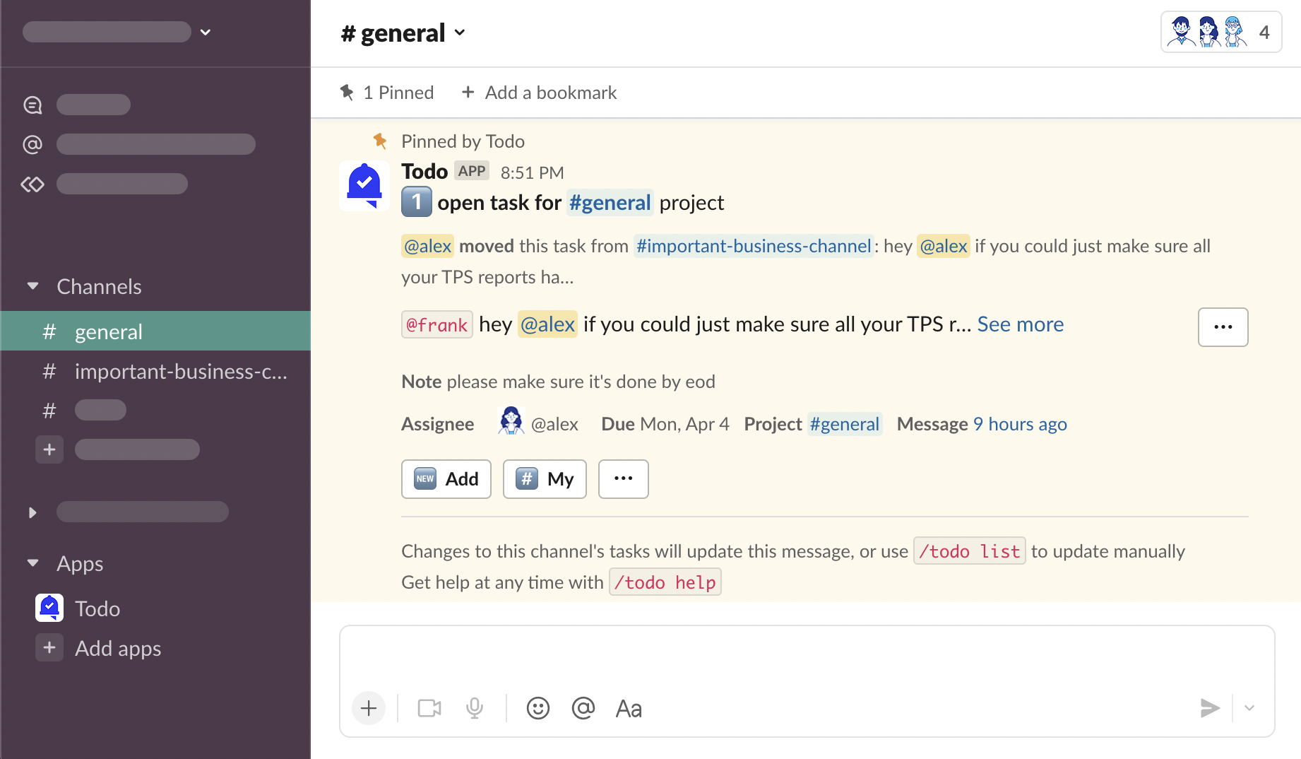Toggle text formatting with the Aa button
The image size is (1301, 759).
(x=629, y=708)
